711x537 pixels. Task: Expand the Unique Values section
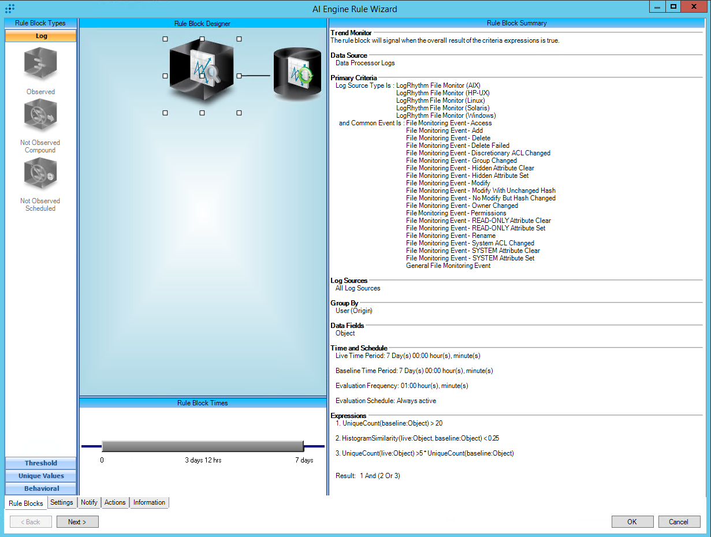40,476
